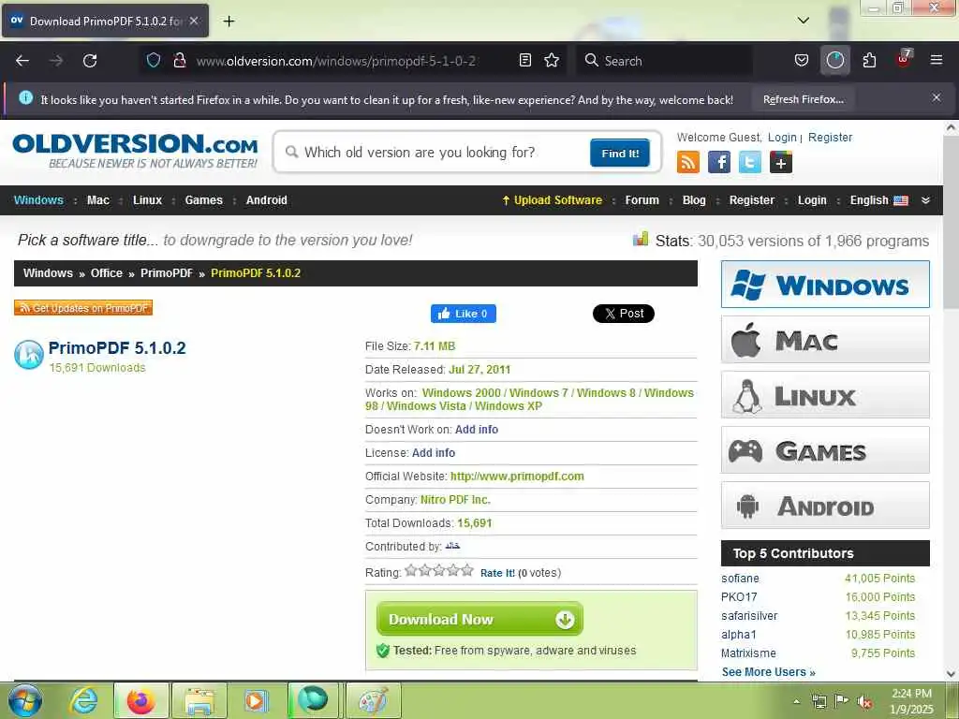959x719 pixels.
Task: Click the green Download Now button
Action: coord(479,619)
